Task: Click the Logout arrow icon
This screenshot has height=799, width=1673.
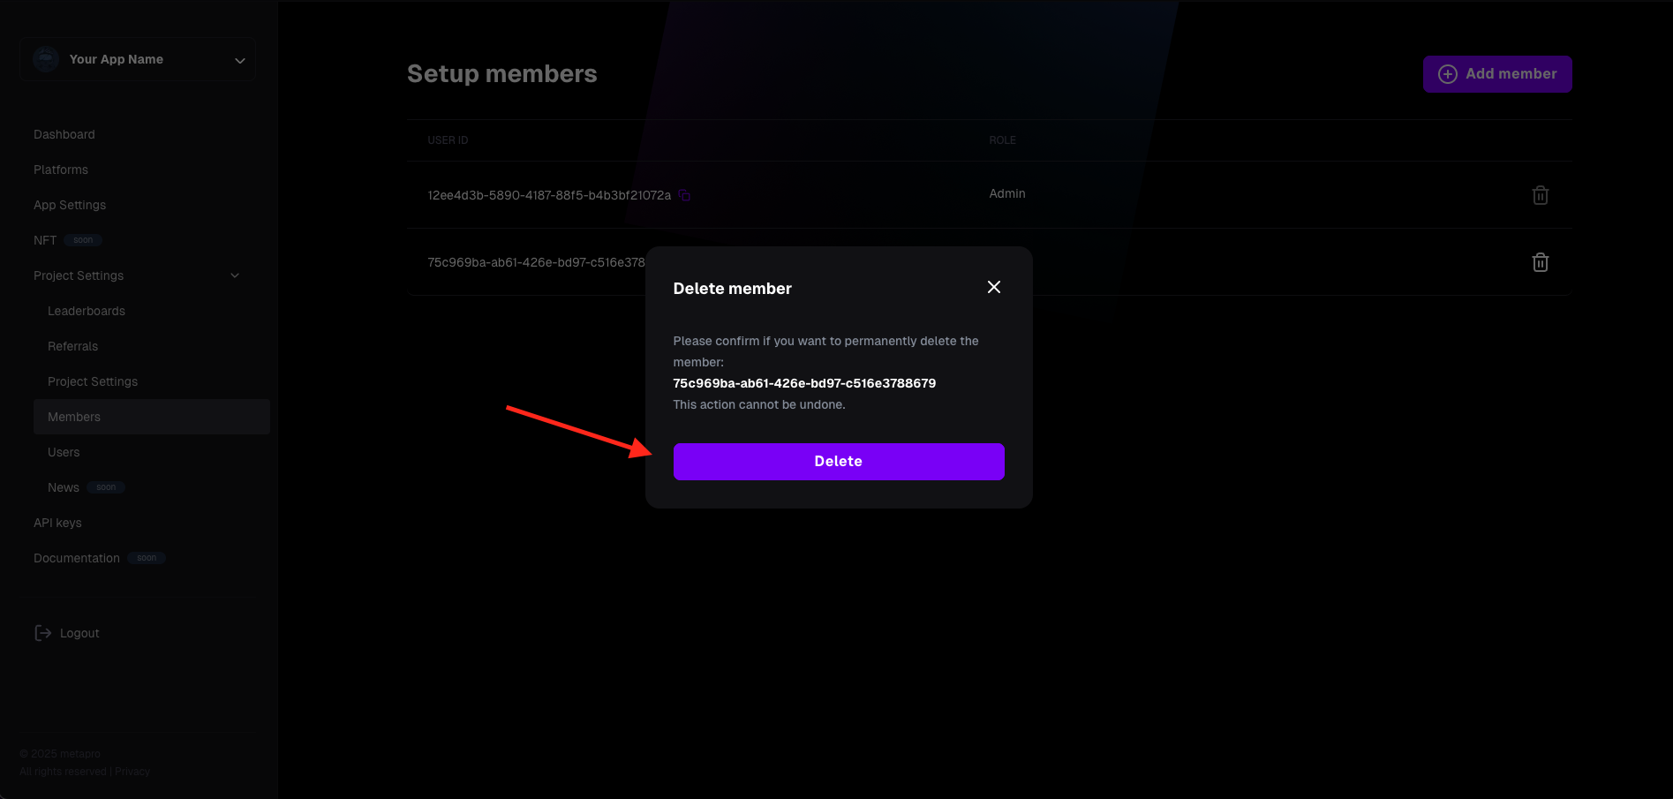Action: 42,633
